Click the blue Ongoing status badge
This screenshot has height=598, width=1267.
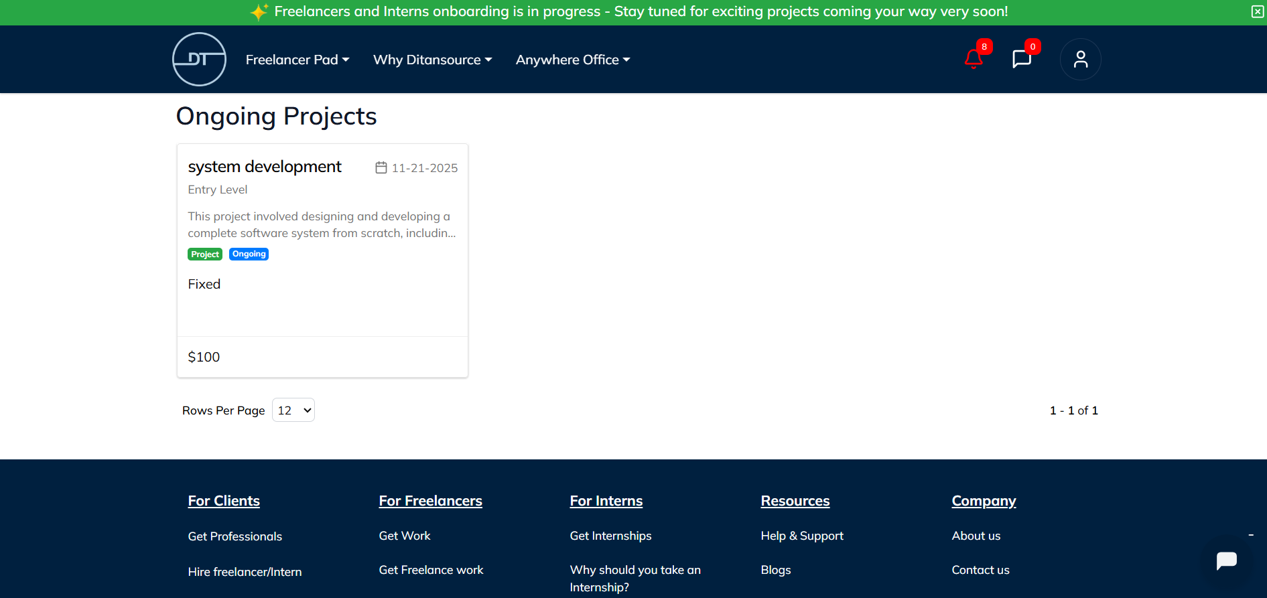tap(249, 254)
